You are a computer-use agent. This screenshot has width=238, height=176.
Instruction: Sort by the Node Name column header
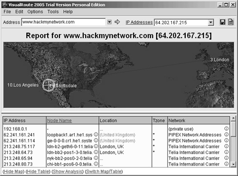point(59,121)
